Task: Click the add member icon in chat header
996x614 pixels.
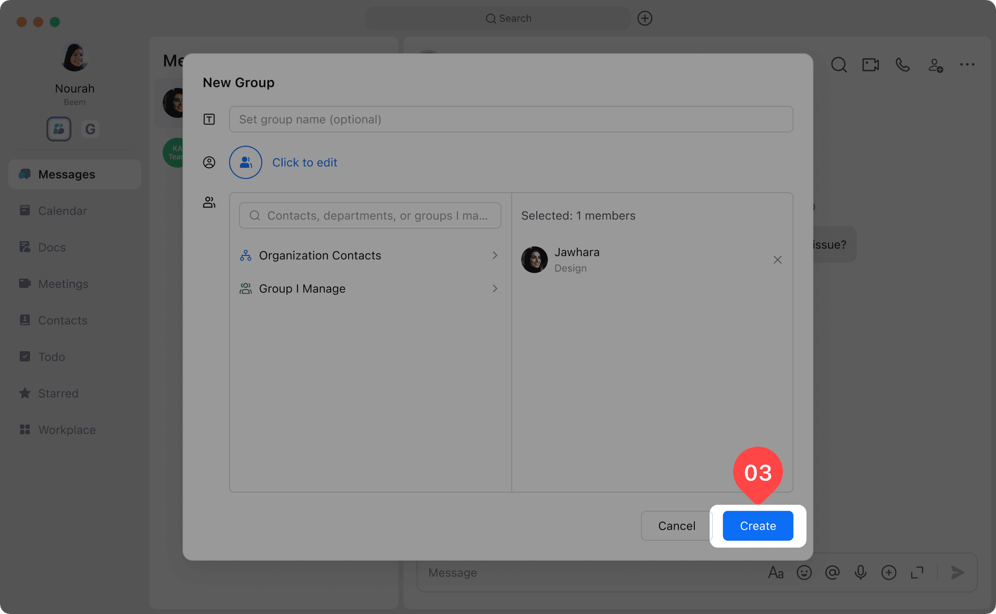Action: click(935, 65)
